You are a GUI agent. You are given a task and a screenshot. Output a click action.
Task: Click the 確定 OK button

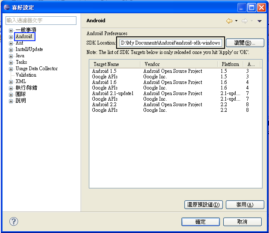201,221
